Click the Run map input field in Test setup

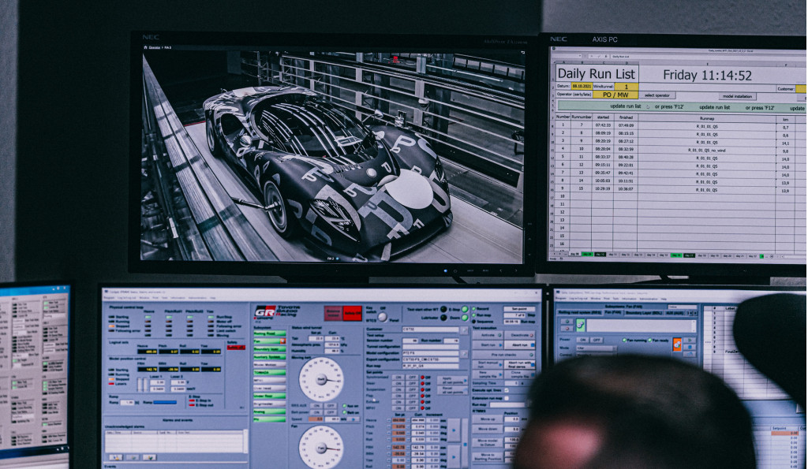(x=431, y=366)
